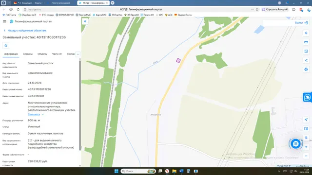Open the map search location icon
Image resolution: width=312 pixels, height=175 pixels.
(306, 138)
